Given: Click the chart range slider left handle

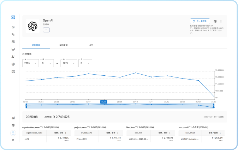Looking at the screenshot, I should 26,105.
